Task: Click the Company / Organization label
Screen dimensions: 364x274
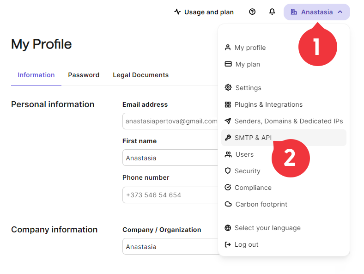Action: 162,230
